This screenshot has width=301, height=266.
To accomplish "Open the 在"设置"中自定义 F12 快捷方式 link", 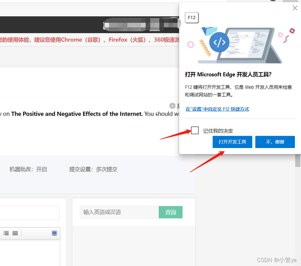I will point(217,109).
